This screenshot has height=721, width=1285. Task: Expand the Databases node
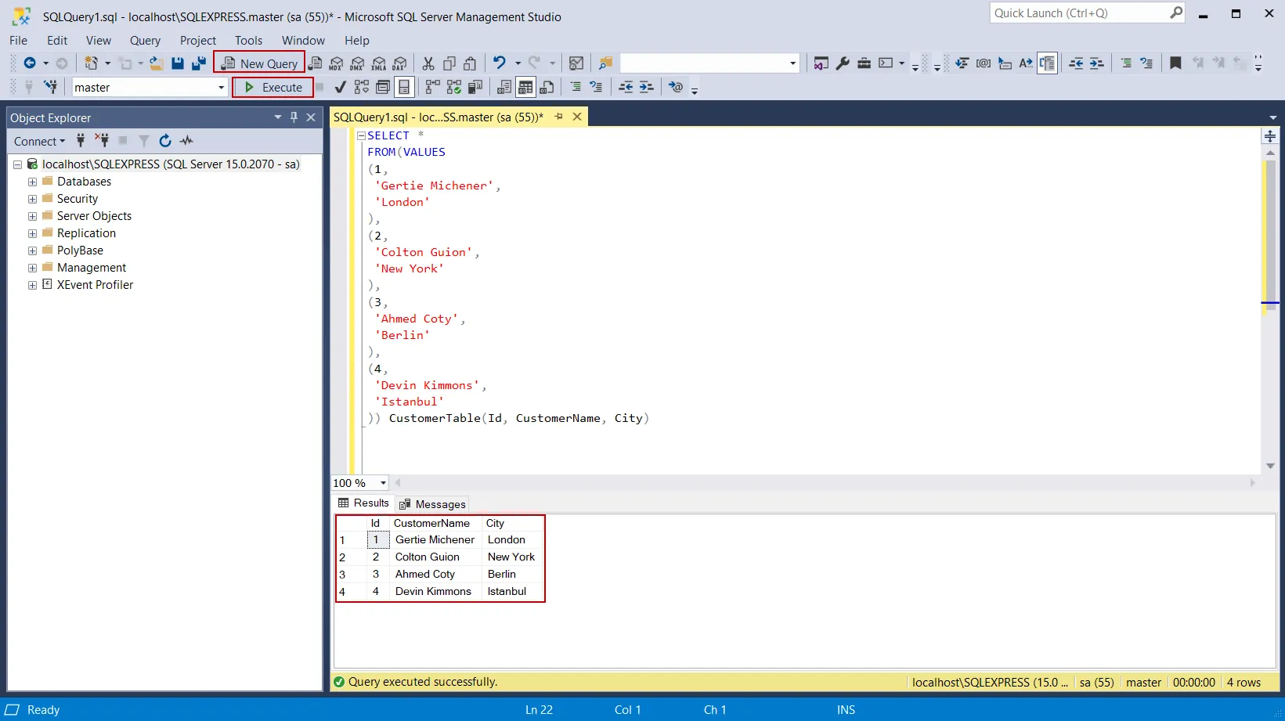click(32, 182)
